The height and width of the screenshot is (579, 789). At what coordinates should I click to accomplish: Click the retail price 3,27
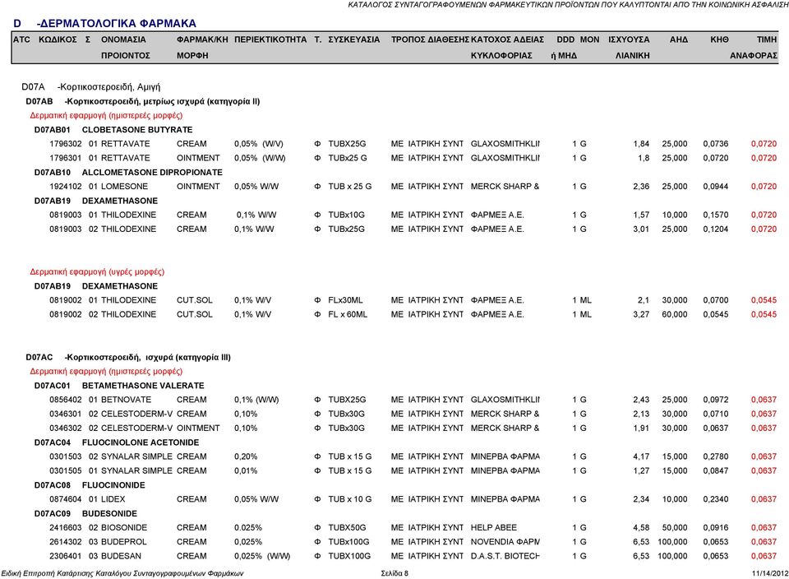641,314
